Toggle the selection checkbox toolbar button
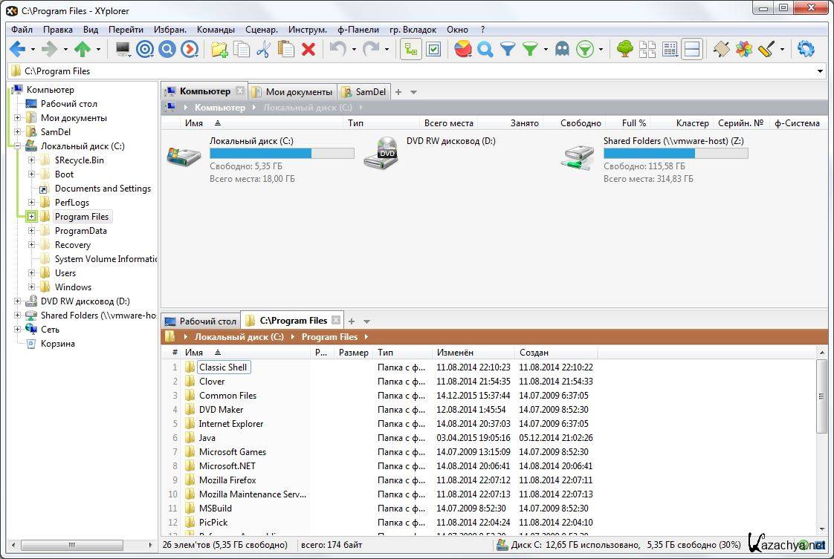This screenshot has height=559, width=834. point(433,50)
